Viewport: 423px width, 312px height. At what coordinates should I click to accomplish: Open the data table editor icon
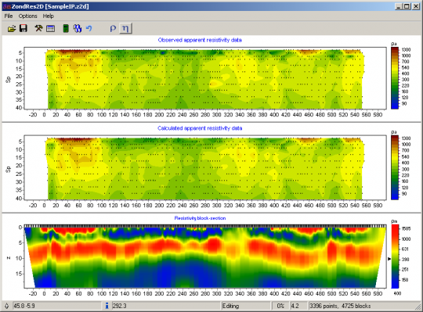[50, 28]
